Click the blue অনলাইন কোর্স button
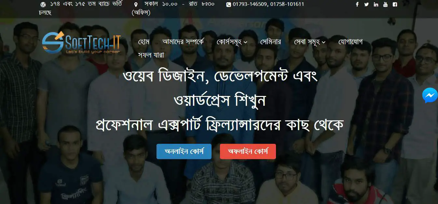The height and width of the screenshot is (204, 438). 184,152
